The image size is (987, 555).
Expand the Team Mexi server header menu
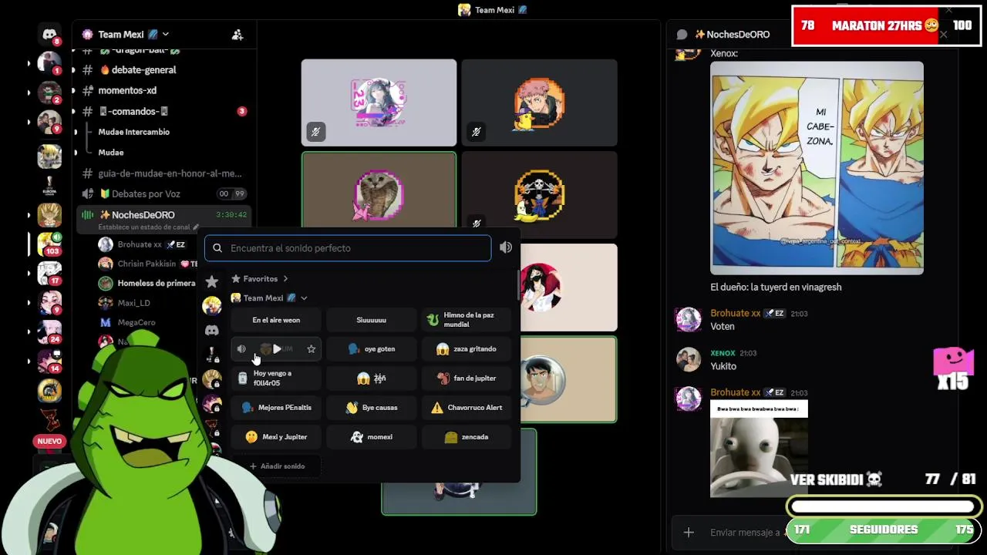point(165,34)
